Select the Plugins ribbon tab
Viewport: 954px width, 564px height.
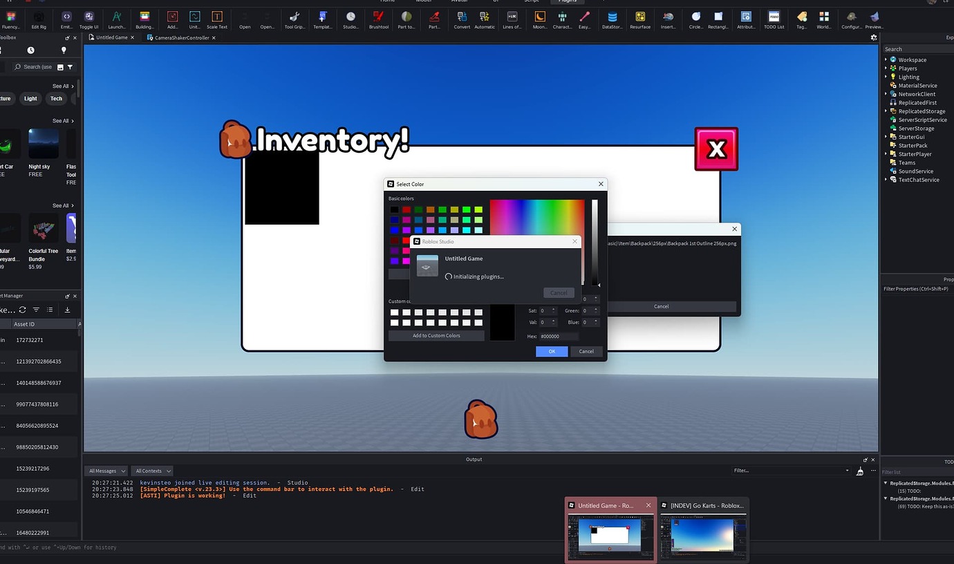pos(567,2)
